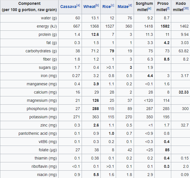Open footnote [c] next to Rice
This screenshot has width=190, height=178.
tap(112, 5)
